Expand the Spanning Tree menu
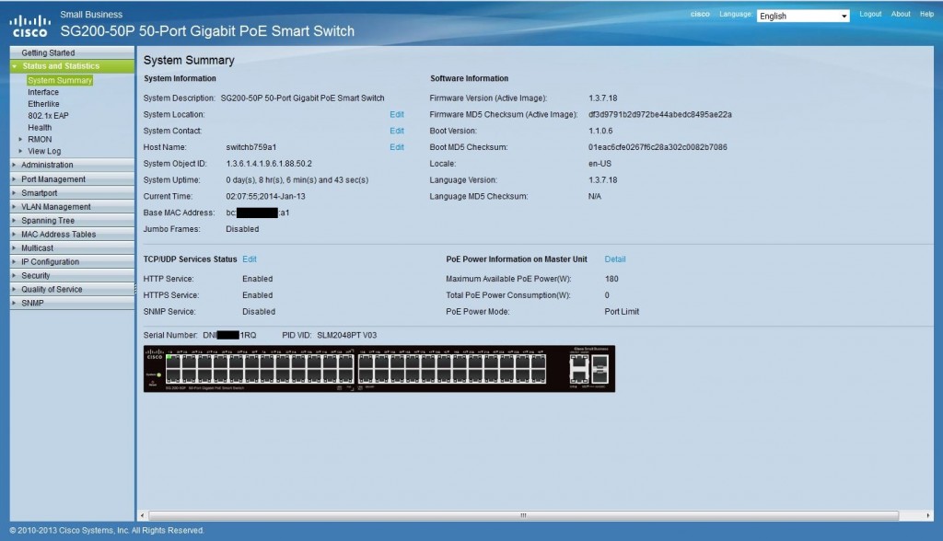Viewport: 943px width, 541px height. (72, 221)
